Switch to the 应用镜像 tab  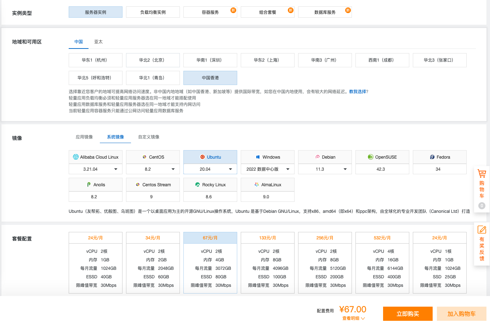pos(84,137)
